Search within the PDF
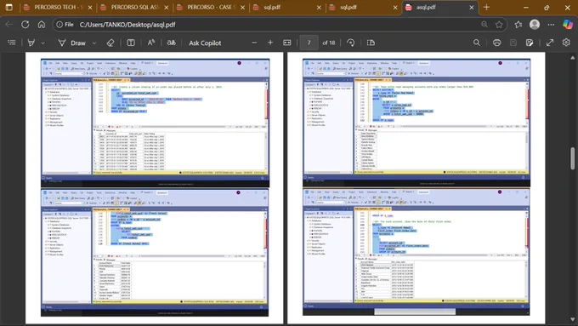578x326 pixels. click(477, 43)
